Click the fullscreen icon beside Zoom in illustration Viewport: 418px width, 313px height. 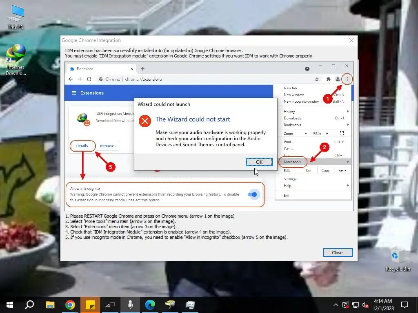[342, 133]
